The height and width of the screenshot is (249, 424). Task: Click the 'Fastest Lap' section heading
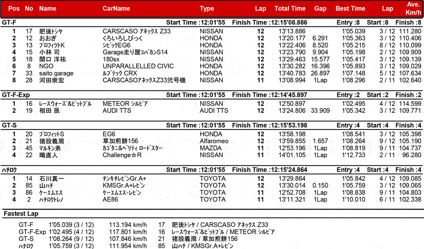coord(21,214)
